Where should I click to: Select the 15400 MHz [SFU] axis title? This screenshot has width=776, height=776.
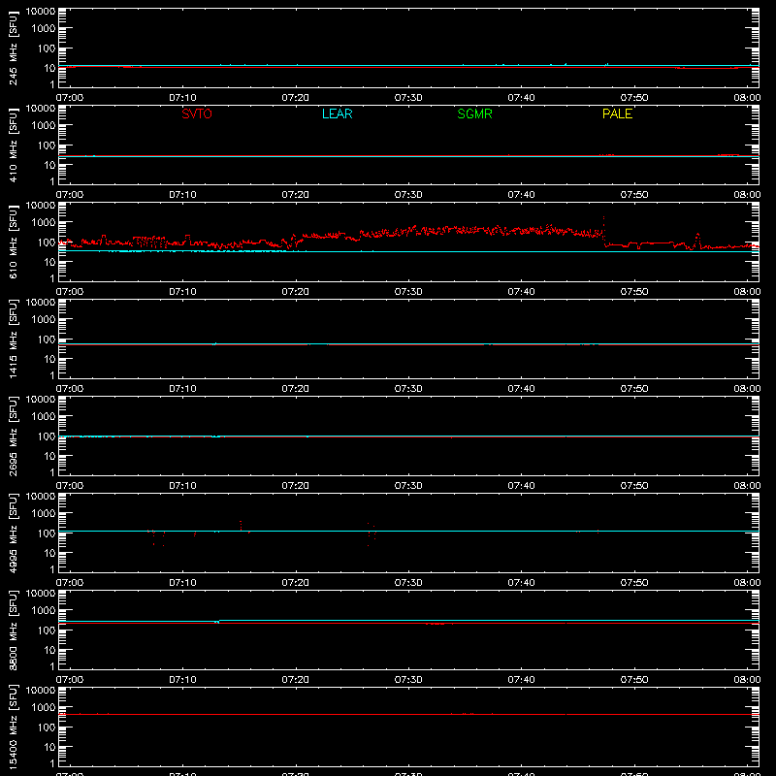pyautogui.click(x=14, y=727)
